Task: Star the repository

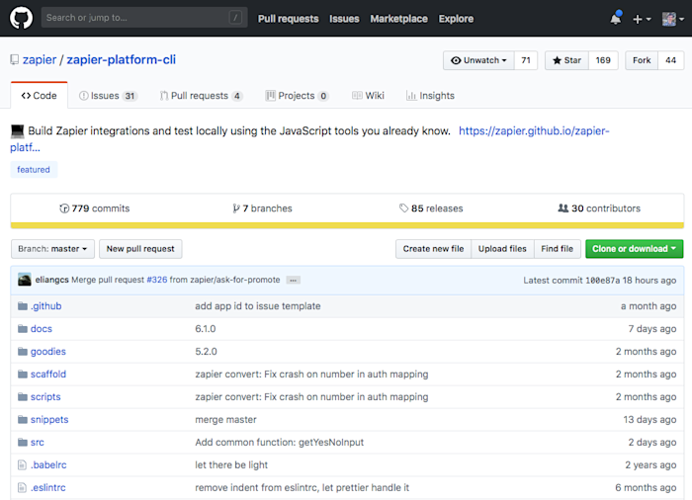Action: pos(566,60)
